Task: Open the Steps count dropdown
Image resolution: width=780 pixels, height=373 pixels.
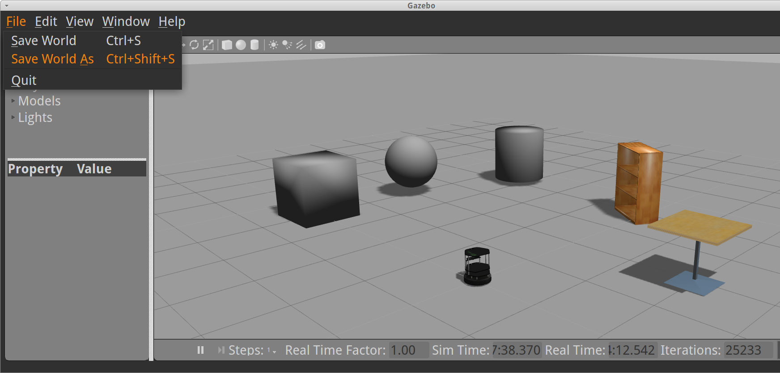Action: click(272, 351)
